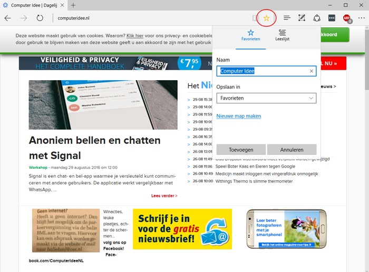Screen dimensions: 369x272
Task: Open the web note pen icon
Action: pyautogui.click(x=302, y=18)
